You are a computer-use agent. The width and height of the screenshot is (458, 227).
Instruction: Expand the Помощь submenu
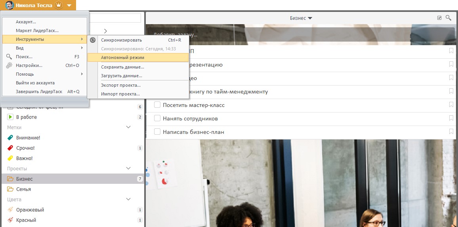click(x=45, y=74)
